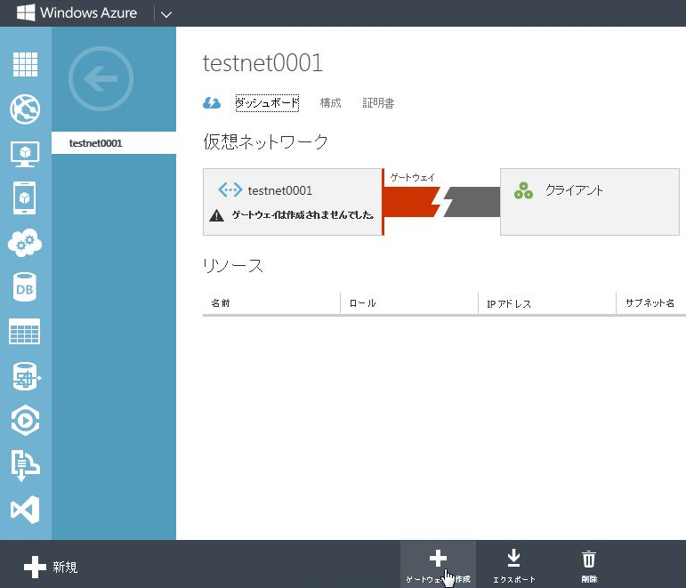
Task: Click the testnet0001 page title
Action: point(262,62)
